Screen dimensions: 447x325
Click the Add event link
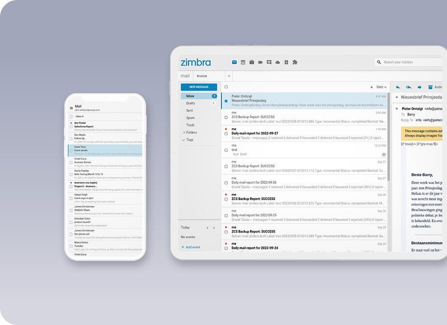coord(191,247)
